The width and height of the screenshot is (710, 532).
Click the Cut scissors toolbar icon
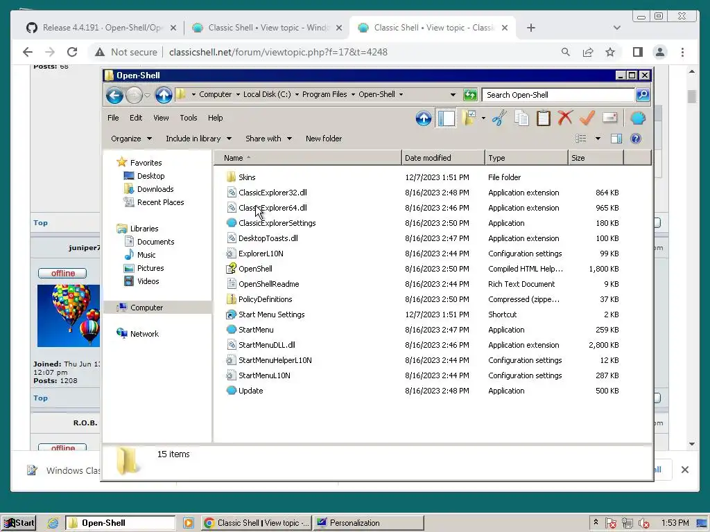(499, 118)
